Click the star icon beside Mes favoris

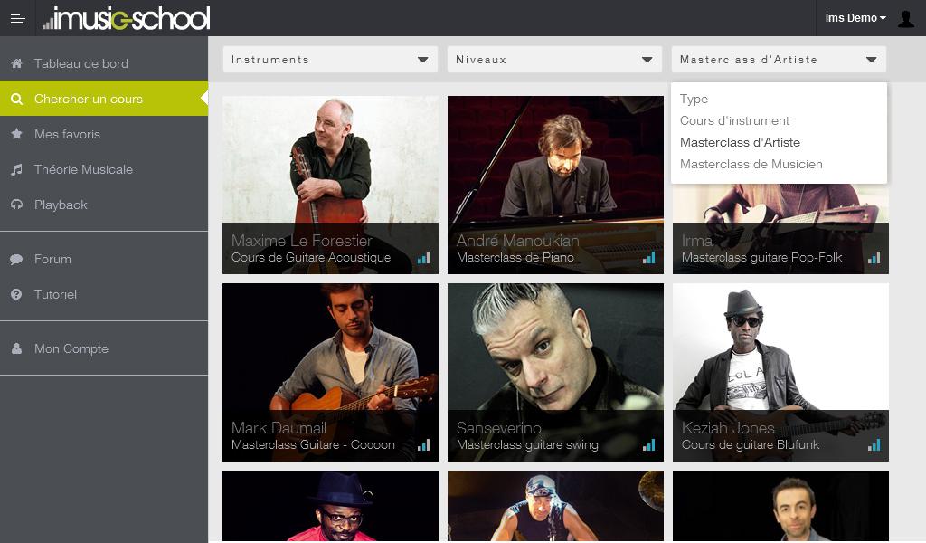tap(16, 134)
